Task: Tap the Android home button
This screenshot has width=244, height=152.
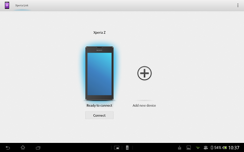Action: pos(23,148)
